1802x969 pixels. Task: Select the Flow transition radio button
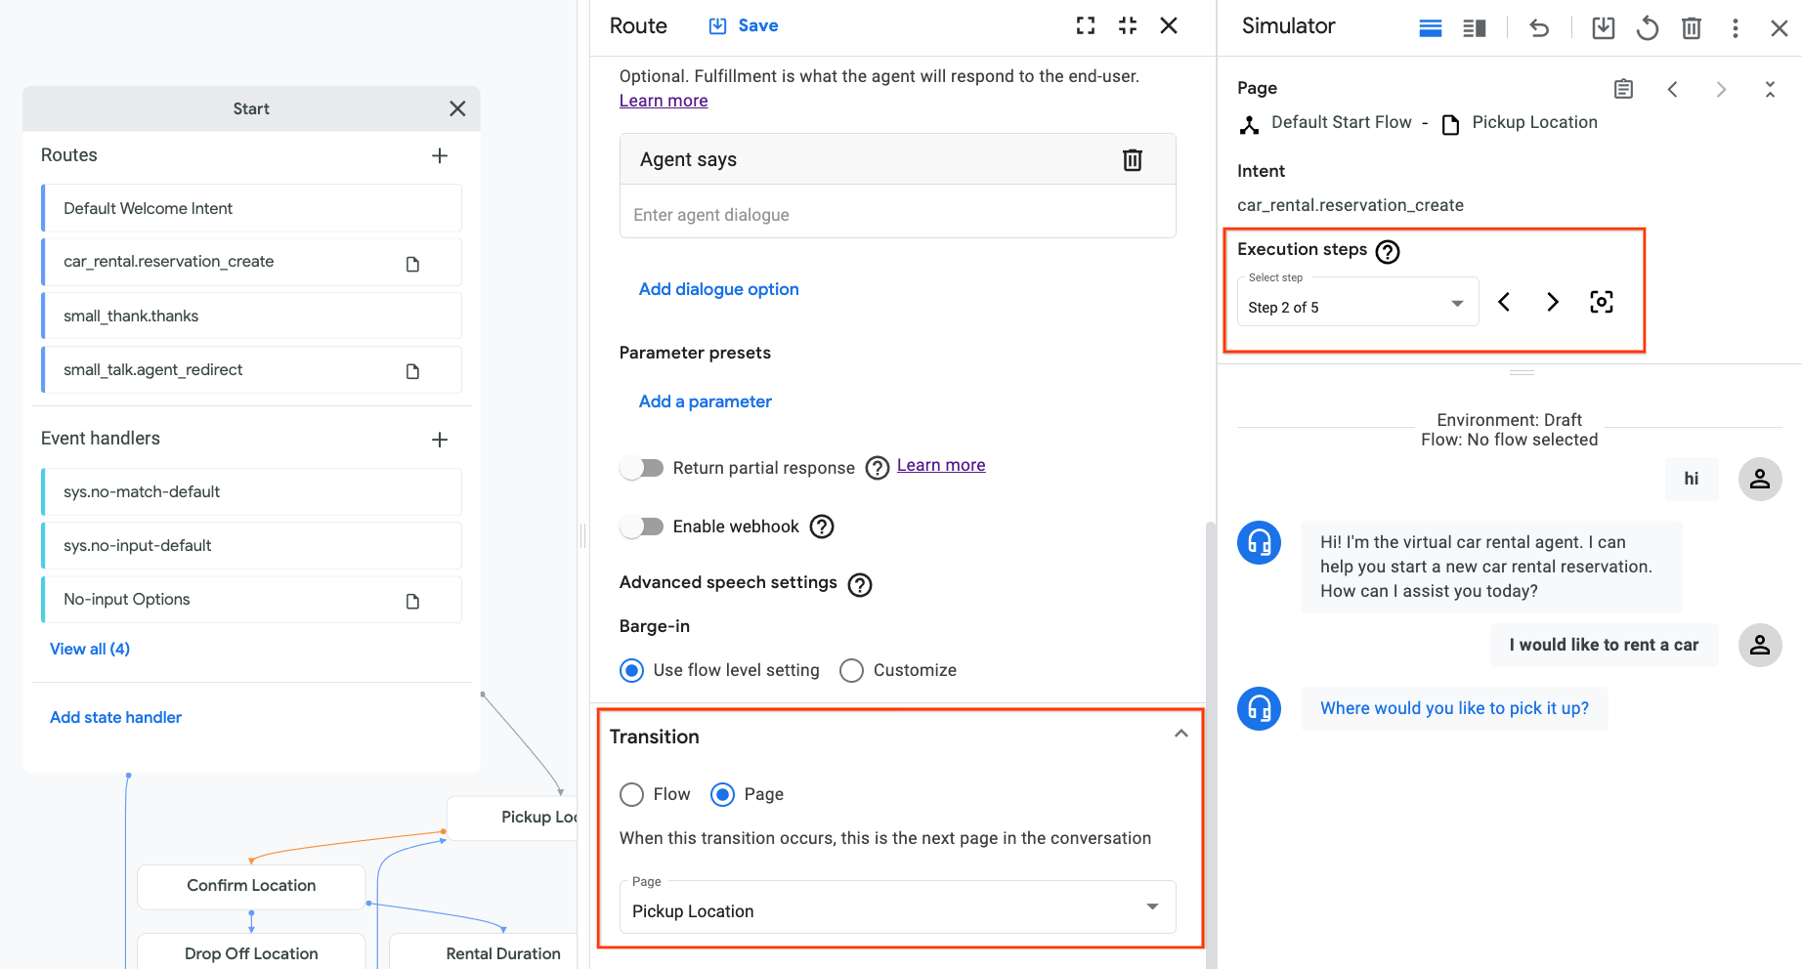[632, 794]
